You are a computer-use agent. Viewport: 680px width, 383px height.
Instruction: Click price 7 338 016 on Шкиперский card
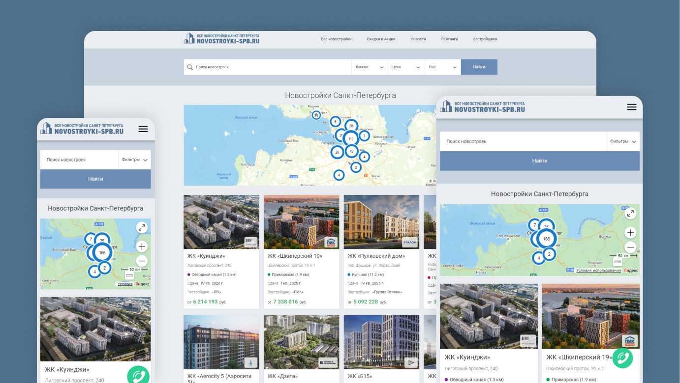point(285,302)
